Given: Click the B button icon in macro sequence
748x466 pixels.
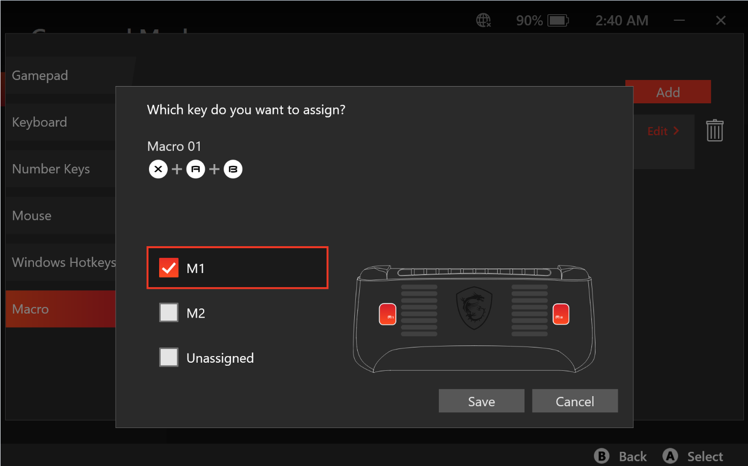Looking at the screenshot, I should [x=233, y=169].
